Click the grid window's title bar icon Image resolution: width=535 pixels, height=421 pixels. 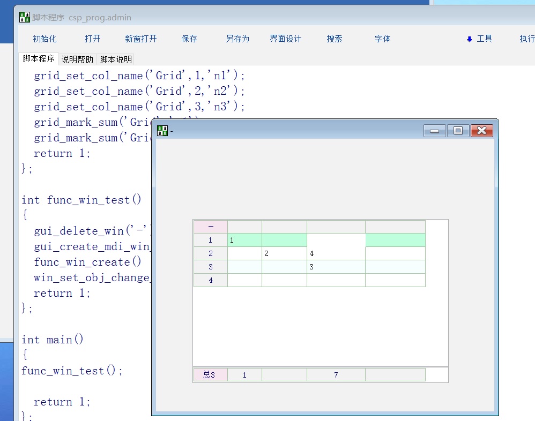tap(162, 131)
